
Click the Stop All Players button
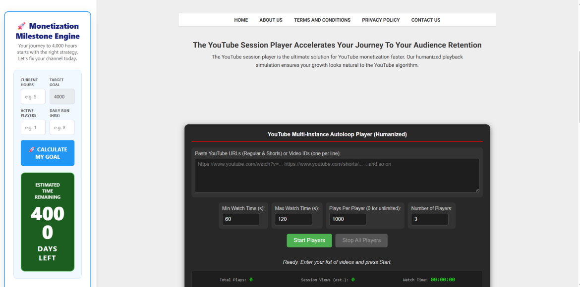click(361, 240)
